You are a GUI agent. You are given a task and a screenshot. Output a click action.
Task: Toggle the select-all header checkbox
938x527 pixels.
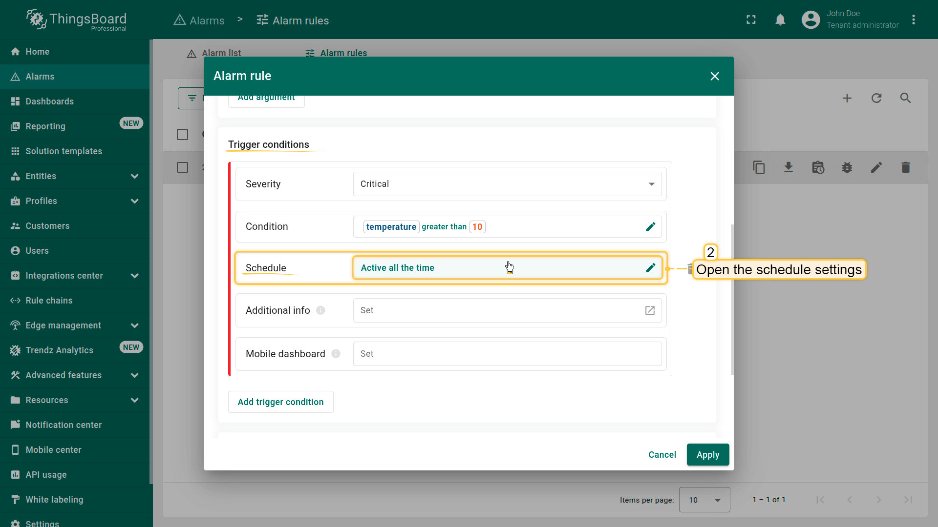182,135
